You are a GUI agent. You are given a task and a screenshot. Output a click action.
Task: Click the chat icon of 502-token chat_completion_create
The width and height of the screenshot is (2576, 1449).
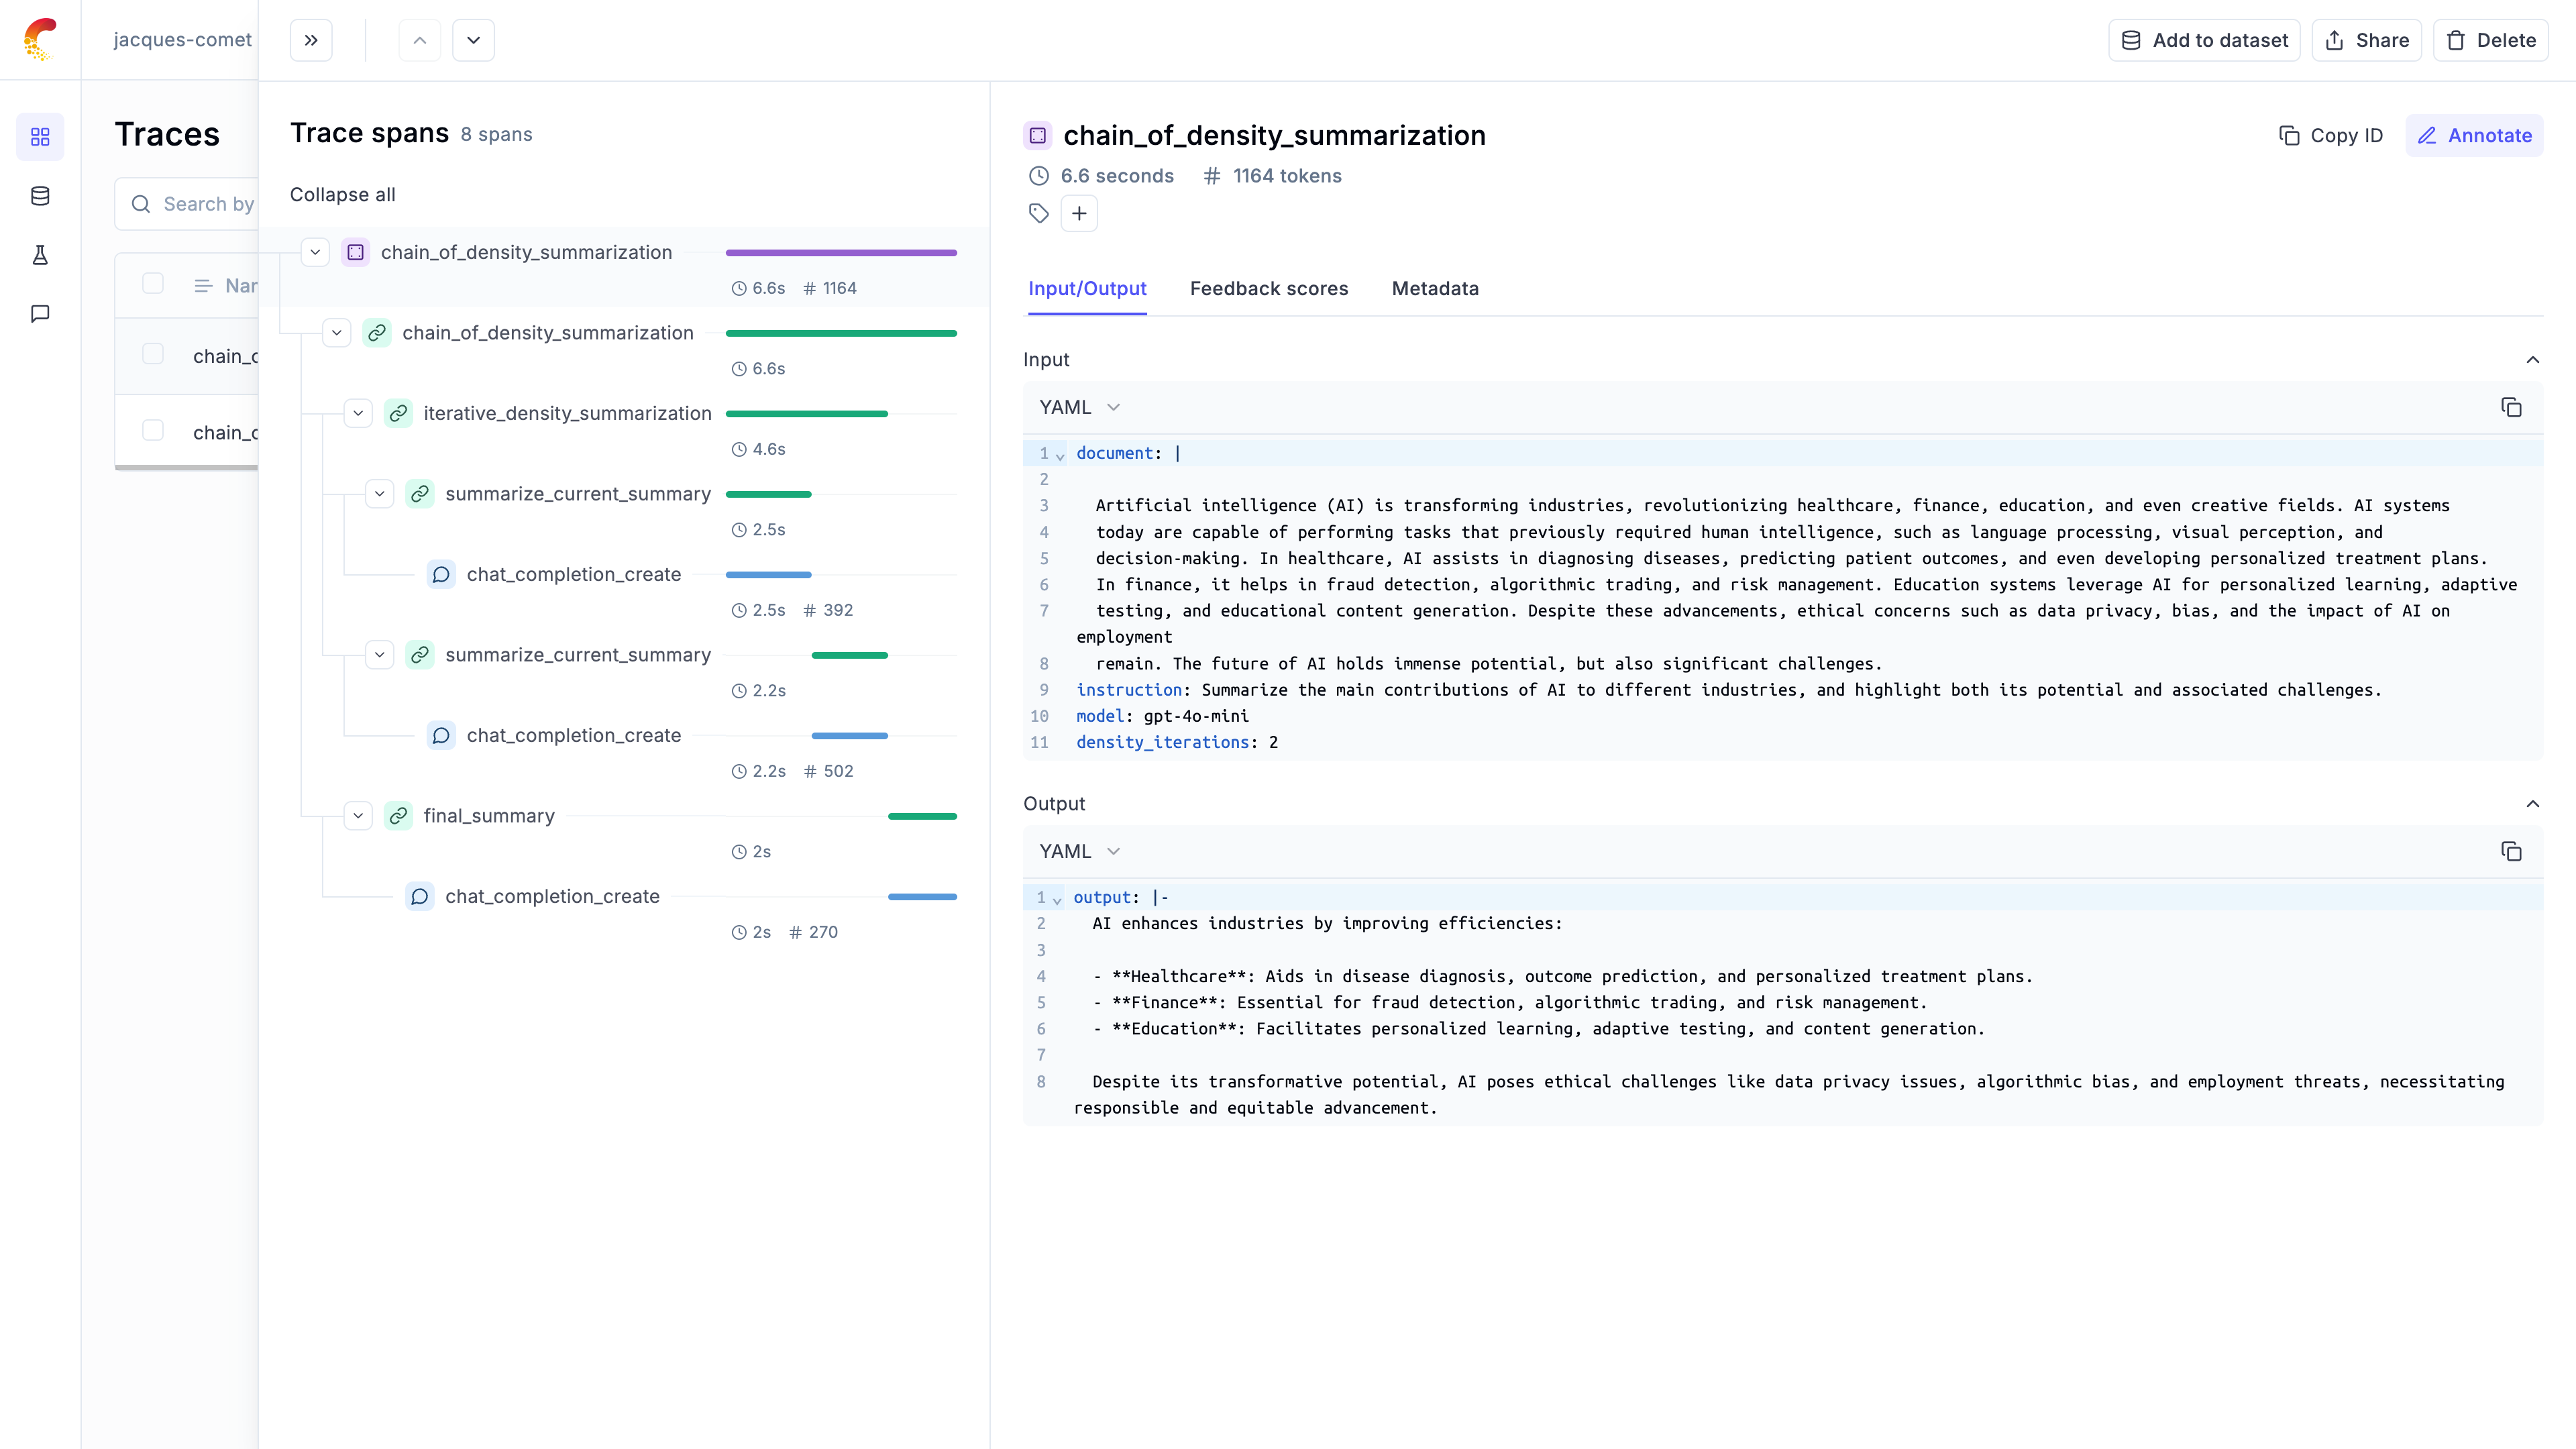pyautogui.click(x=441, y=735)
